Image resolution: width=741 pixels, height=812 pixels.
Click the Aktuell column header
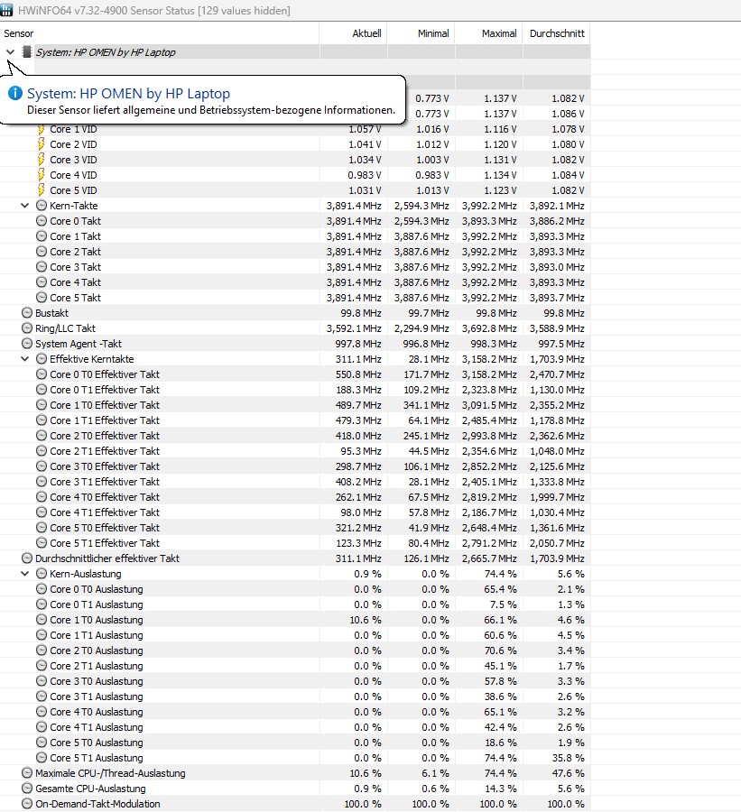[x=353, y=33]
